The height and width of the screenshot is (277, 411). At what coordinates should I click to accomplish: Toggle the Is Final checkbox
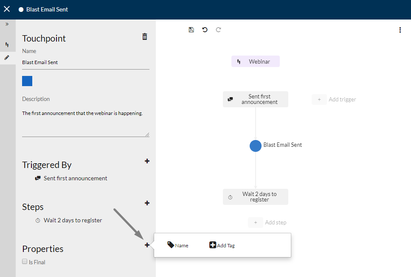click(25, 261)
